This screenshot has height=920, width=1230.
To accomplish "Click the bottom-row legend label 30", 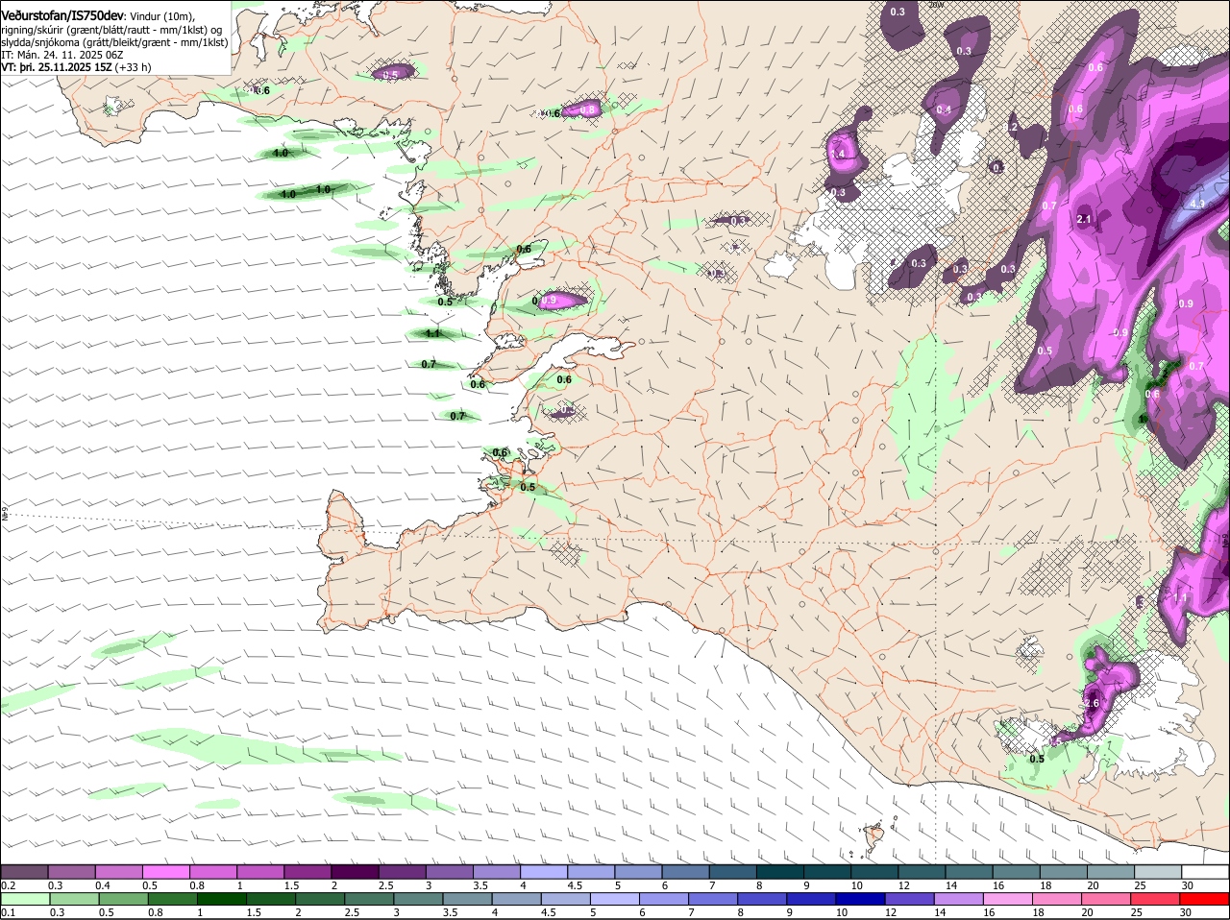I will 1186,912.
